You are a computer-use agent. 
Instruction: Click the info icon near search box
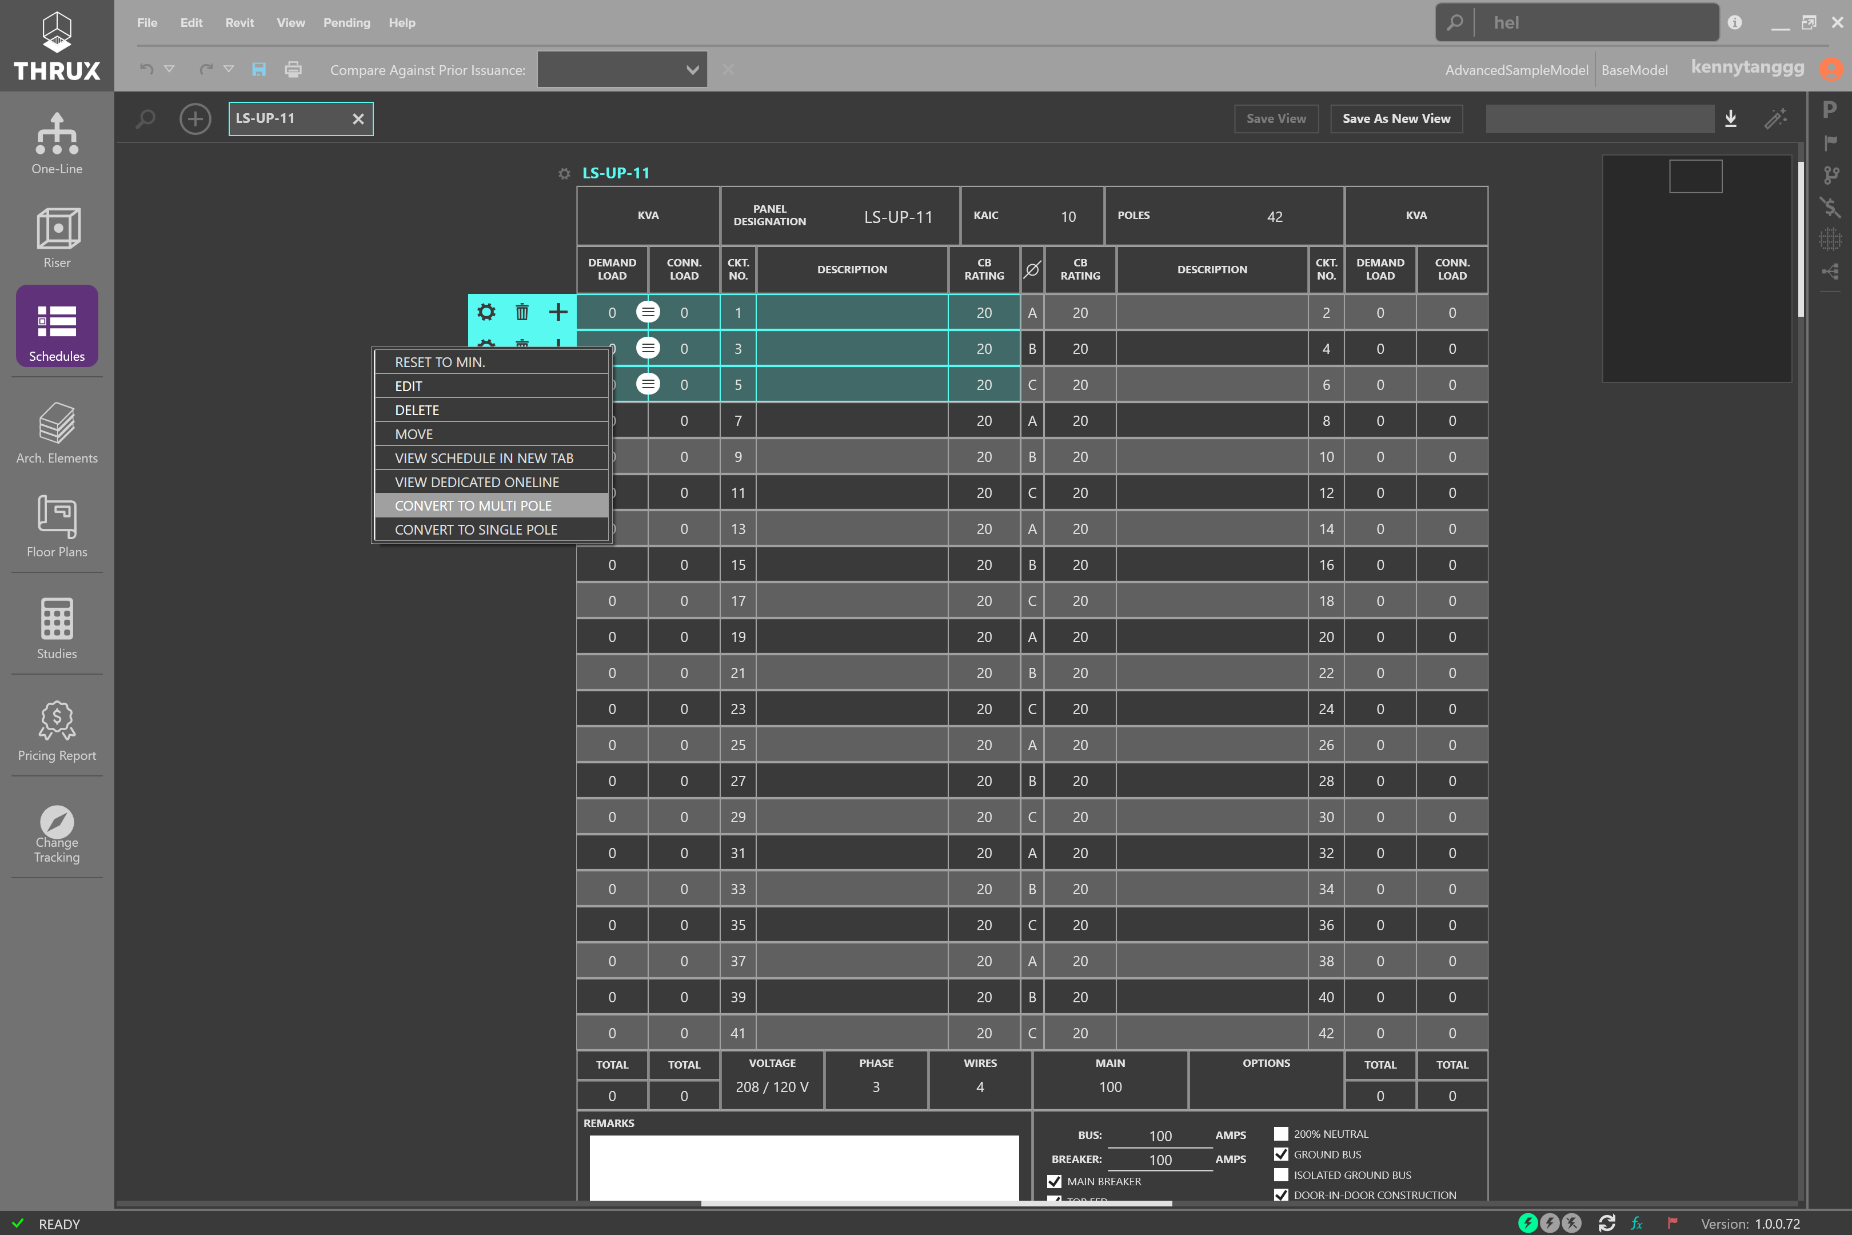1735,23
